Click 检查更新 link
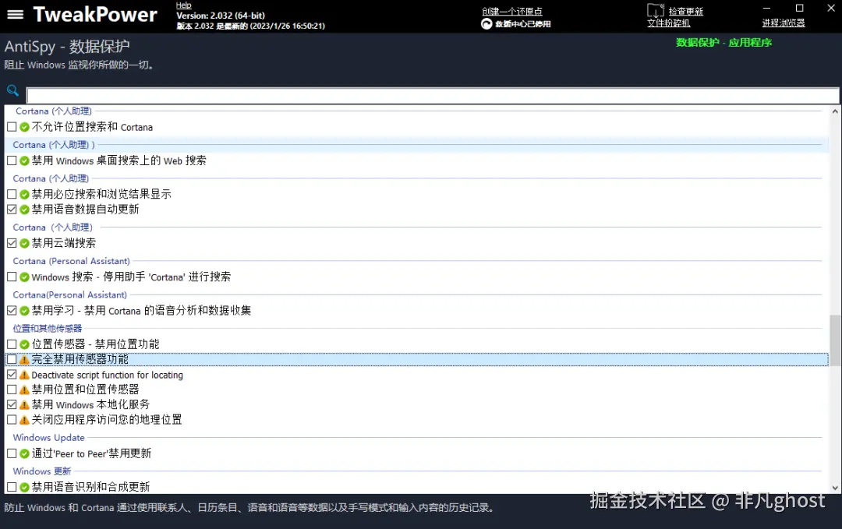 click(686, 11)
